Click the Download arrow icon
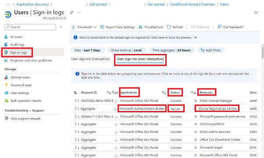Screen dimensions: 264x158 pos(73,27)
